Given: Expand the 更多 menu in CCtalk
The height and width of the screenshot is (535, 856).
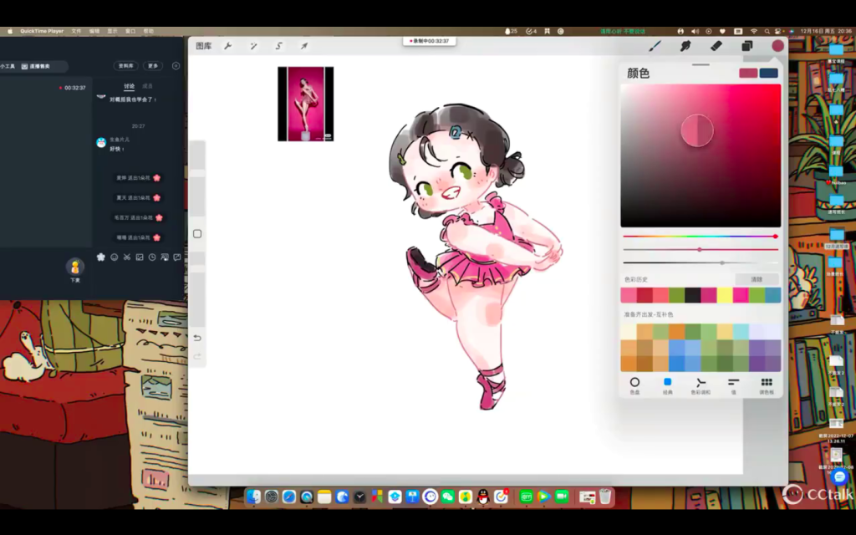Looking at the screenshot, I should tap(152, 65).
